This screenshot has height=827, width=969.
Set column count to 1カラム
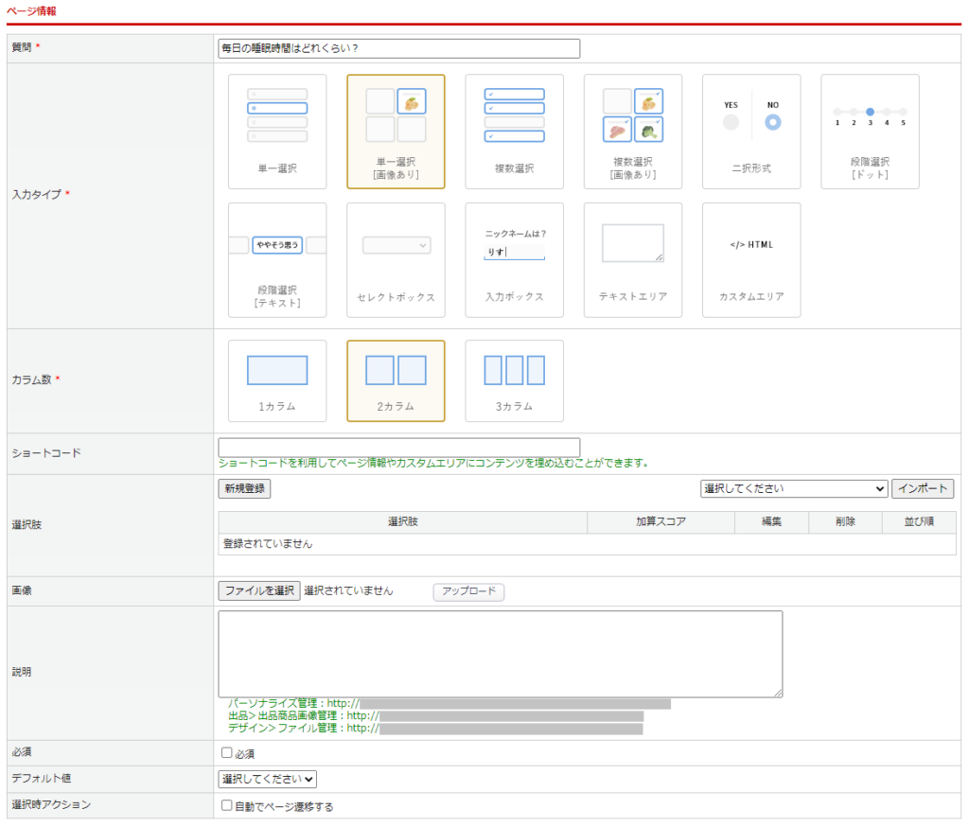277,380
